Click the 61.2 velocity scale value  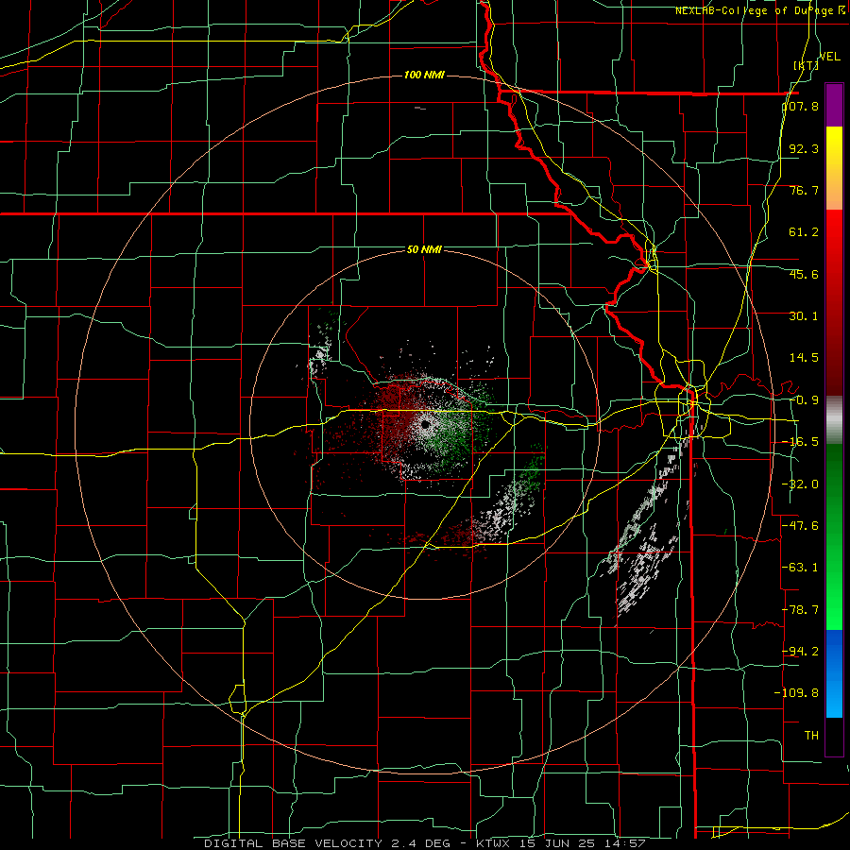click(x=804, y=232)
